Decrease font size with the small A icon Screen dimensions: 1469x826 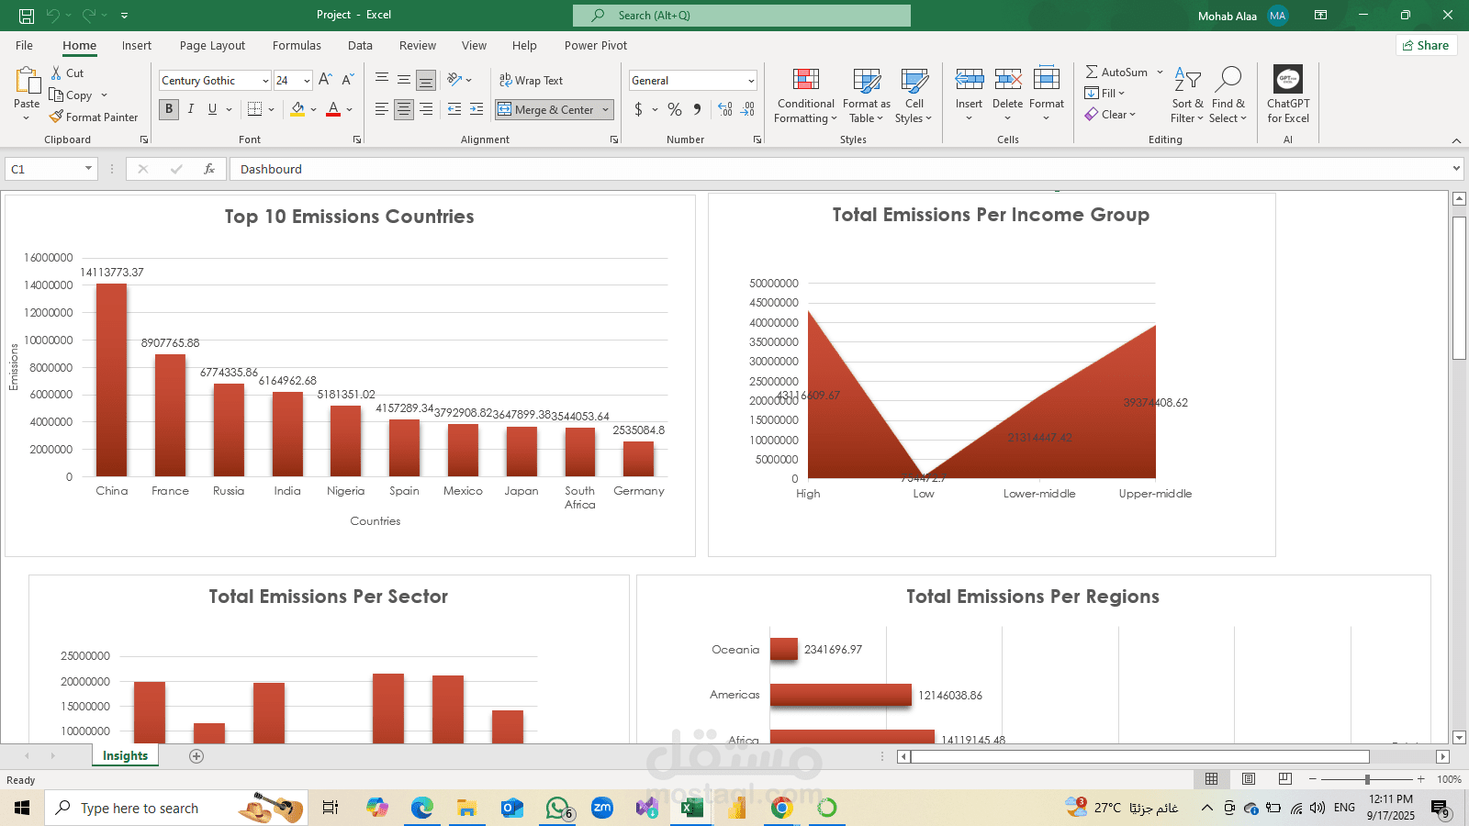pos(348,81)
